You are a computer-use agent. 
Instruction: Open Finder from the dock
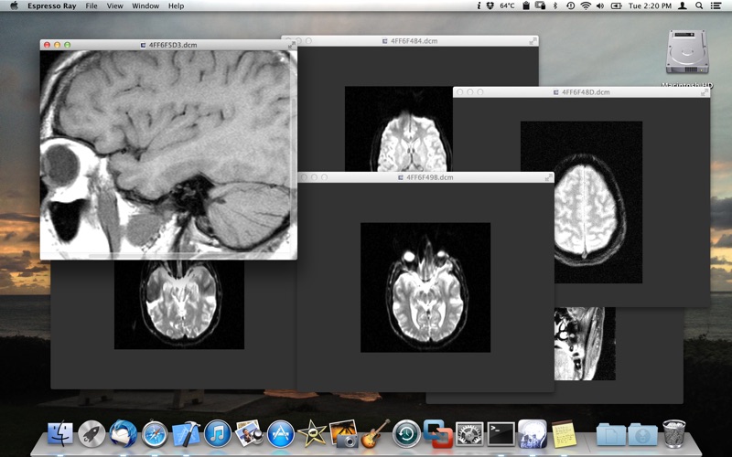(60, 433)
